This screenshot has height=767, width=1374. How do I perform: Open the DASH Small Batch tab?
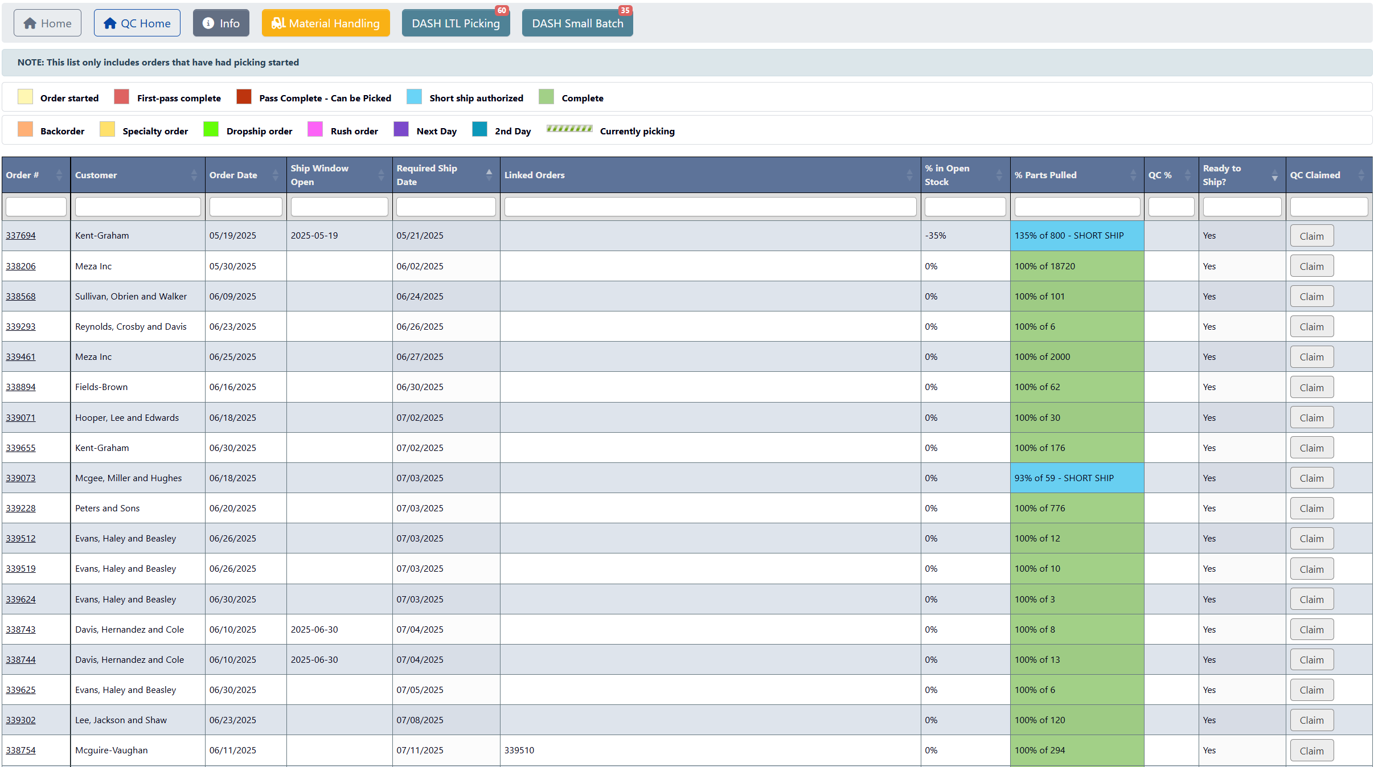pyautogui.click(x=577, y=23)
